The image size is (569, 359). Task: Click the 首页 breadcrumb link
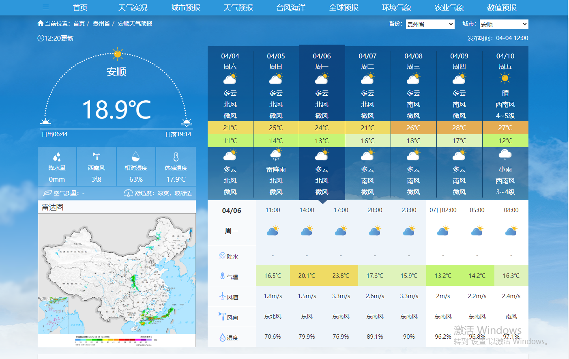click(79, 24)
